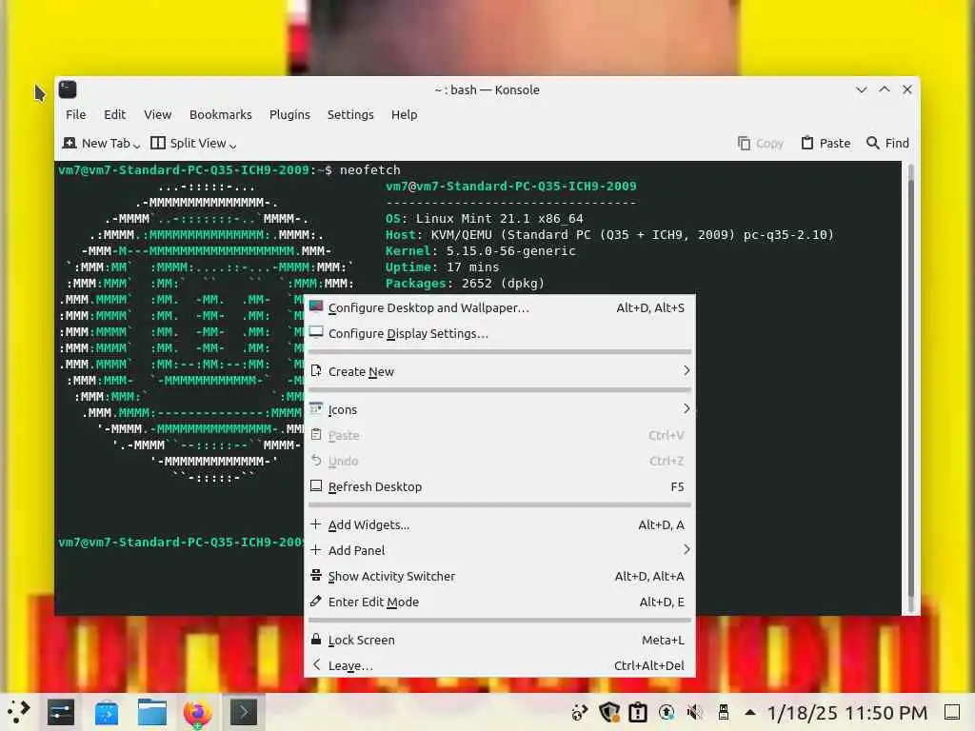Expand the Add Panel submenu

[x=499, y=550]
